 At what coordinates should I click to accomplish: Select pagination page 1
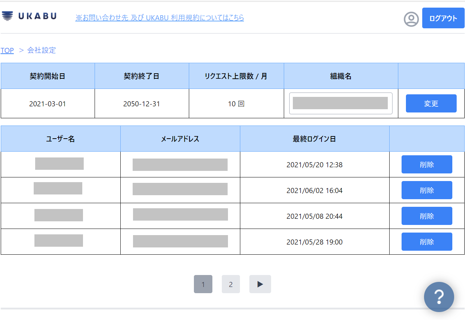[203, 284]
